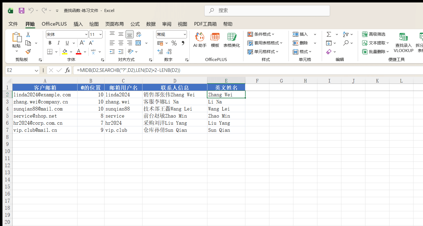Expand the 条件格式 conditional formatting menu
Image resolution: width=423 pixels, height=226 pixels.
pyautogui.click(x=261, y=34)
